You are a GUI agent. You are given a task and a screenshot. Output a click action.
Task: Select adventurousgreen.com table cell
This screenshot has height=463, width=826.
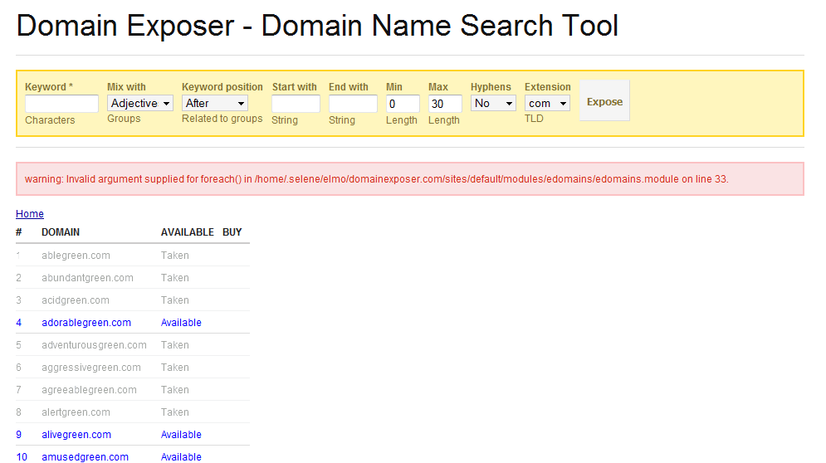[95, 345]
